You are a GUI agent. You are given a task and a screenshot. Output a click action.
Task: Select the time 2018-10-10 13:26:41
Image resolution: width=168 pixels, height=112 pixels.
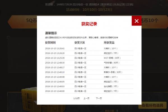point(55,48)
